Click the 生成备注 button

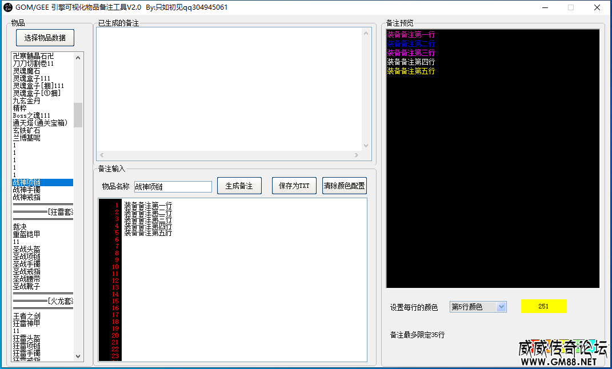pyautogui.click(x=239, y=186)
